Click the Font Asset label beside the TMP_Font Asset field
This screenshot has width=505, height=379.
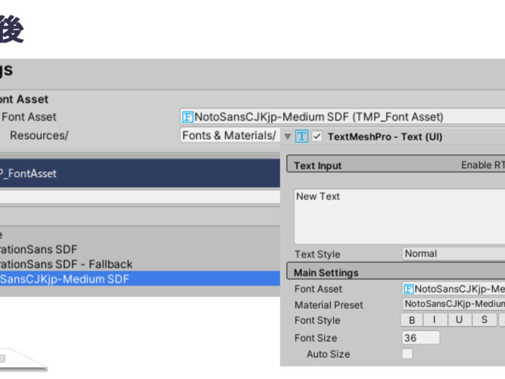(29, 117)
